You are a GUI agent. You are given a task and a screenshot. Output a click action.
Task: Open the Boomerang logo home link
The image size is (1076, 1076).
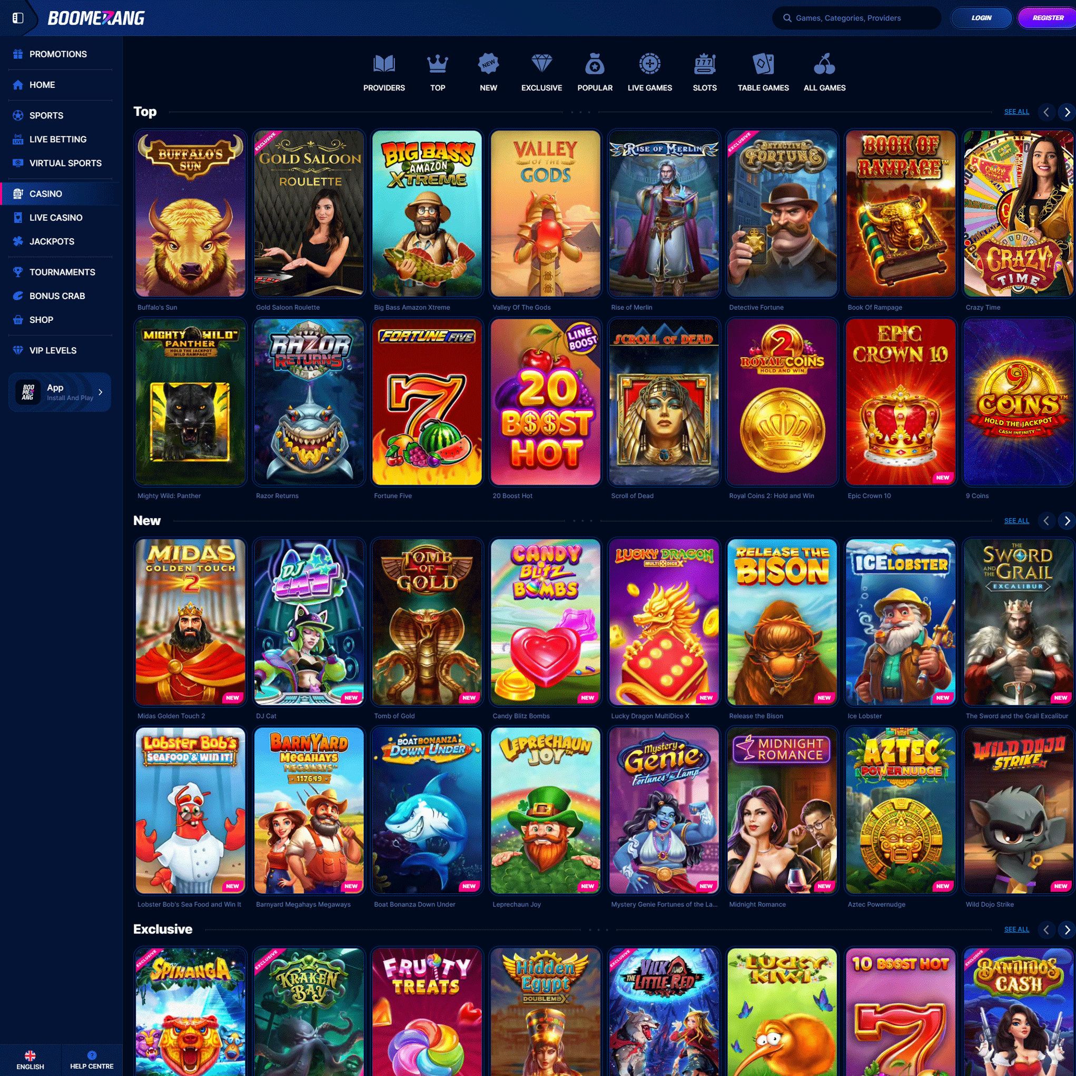96,18
